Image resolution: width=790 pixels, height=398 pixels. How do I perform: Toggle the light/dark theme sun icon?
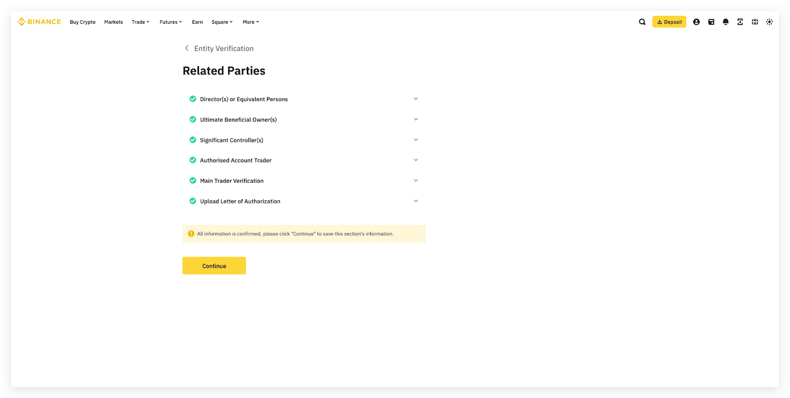769,22
